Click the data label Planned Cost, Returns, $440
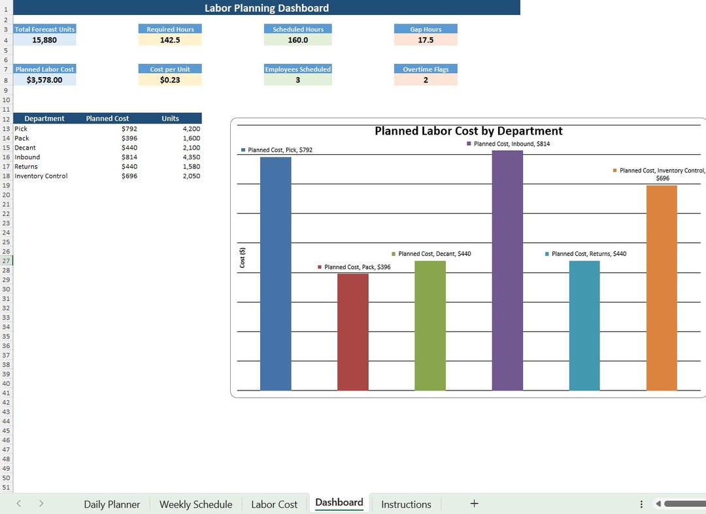The width and height of the screenshot is (706, 514). 586,253
